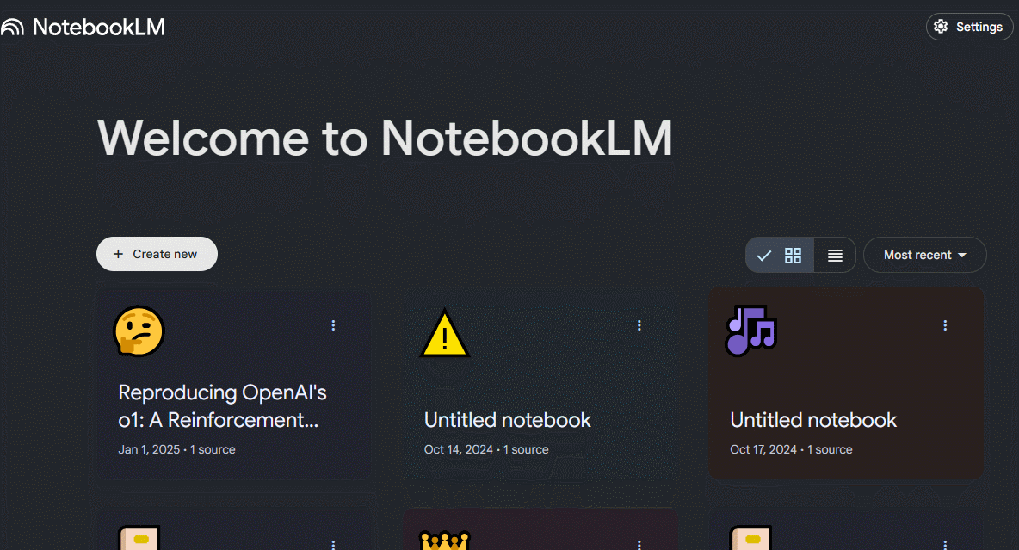The image size is (1019, 550).
Task: Open three-dot menu on Oct 17 Untitled notebook
Action: click(x=945, y=325)
